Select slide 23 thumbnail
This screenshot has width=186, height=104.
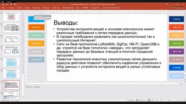(11, 16)
